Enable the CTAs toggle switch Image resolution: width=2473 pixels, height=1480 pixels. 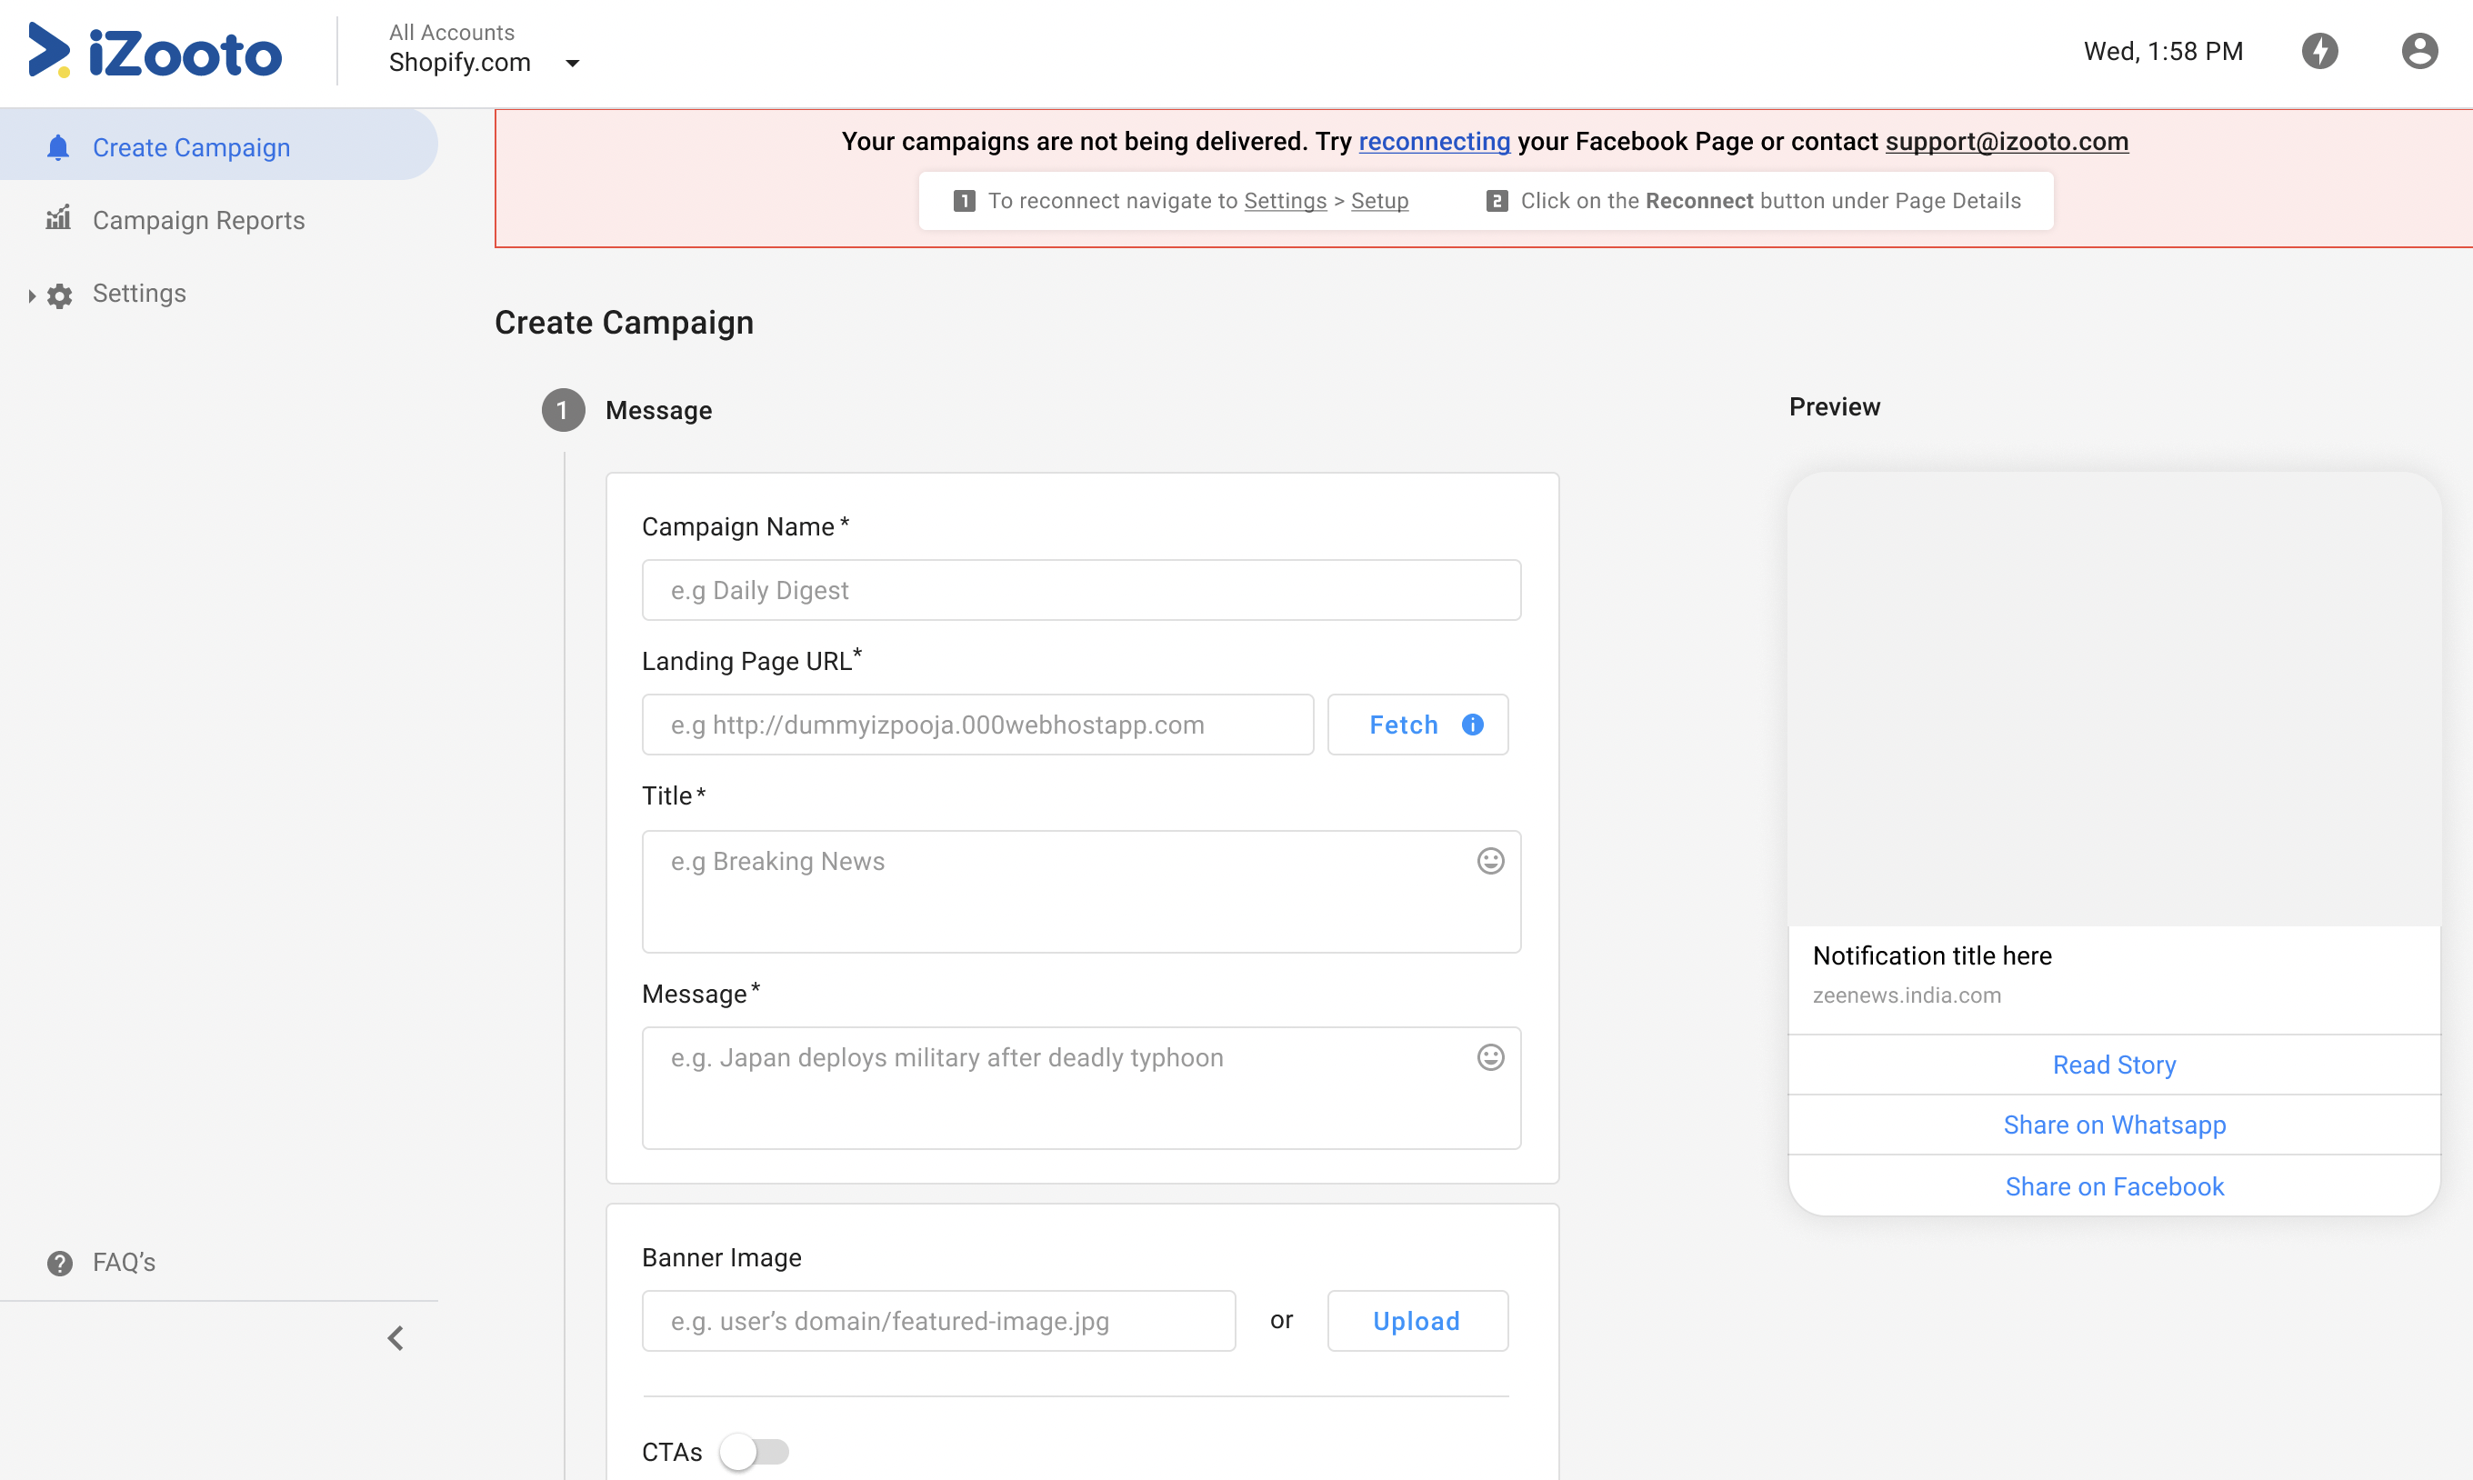[754, 1451]
